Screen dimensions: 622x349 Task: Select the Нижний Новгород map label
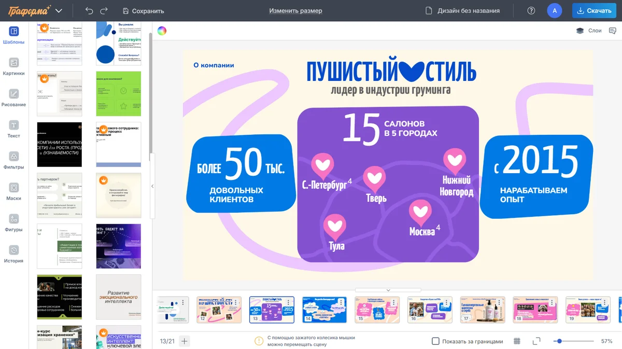[x=457, y=186]
